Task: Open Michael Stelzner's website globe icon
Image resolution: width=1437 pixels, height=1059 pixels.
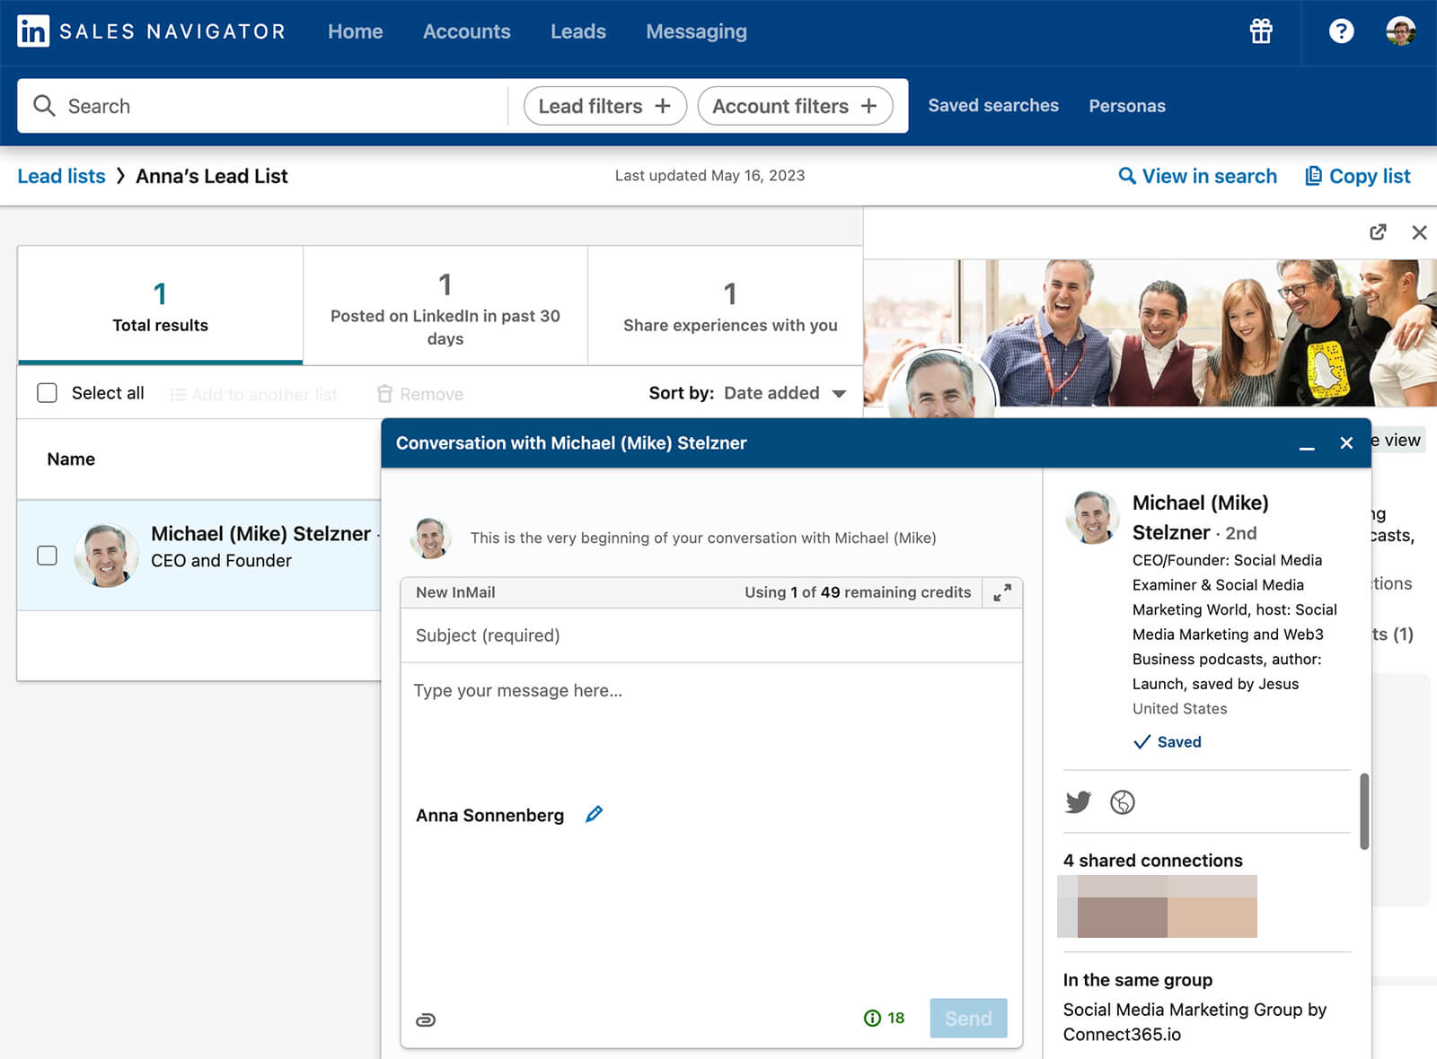Action: click(1123, 801)
